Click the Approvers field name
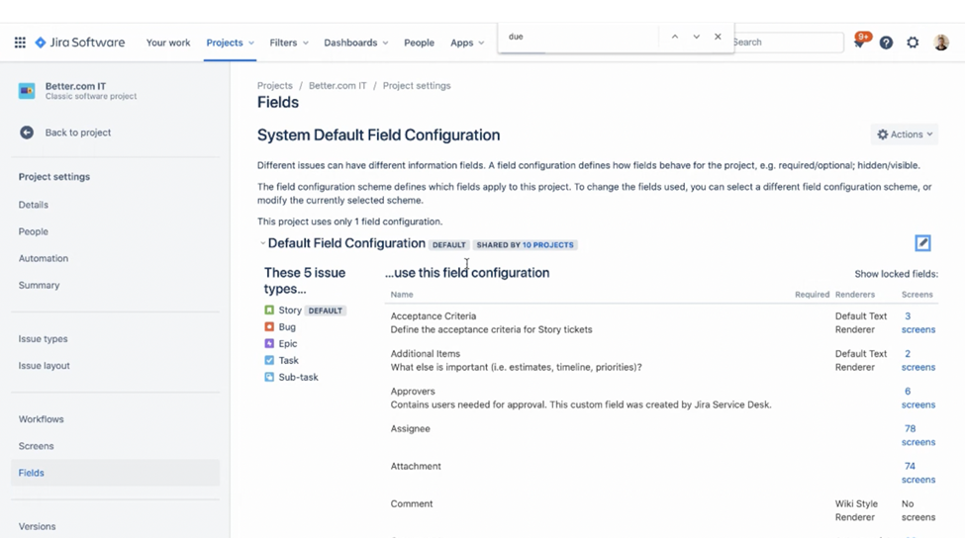965x538 pixels. 413,391
